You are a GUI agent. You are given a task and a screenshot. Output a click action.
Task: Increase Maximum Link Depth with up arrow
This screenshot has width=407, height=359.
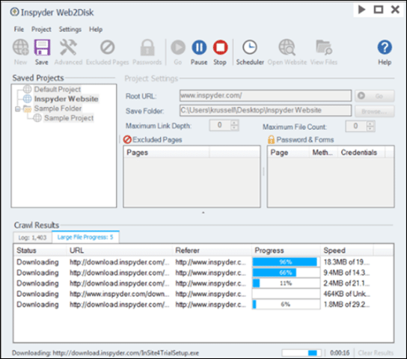click(234, 123)
